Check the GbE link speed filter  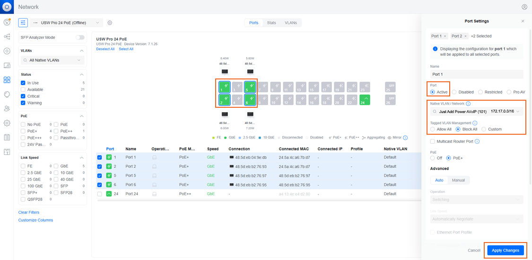click(56, 166)
